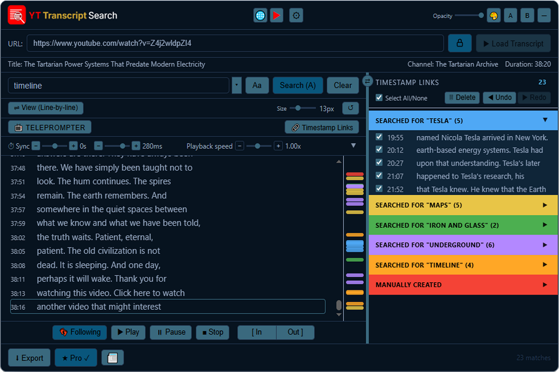Adjust the font Size slider
This screenshot has width=559, height=372.
click(x=302, y=108)
